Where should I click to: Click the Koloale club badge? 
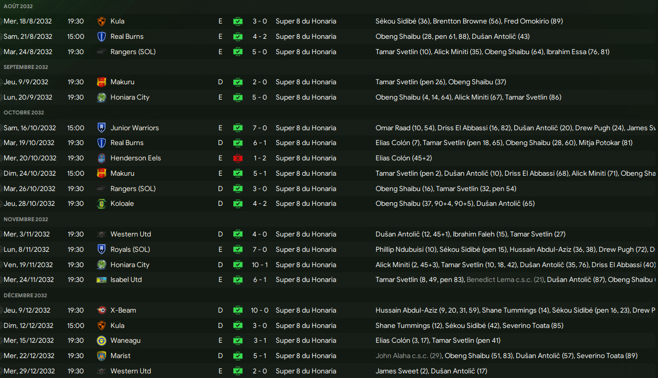click(x=101, y=204)
